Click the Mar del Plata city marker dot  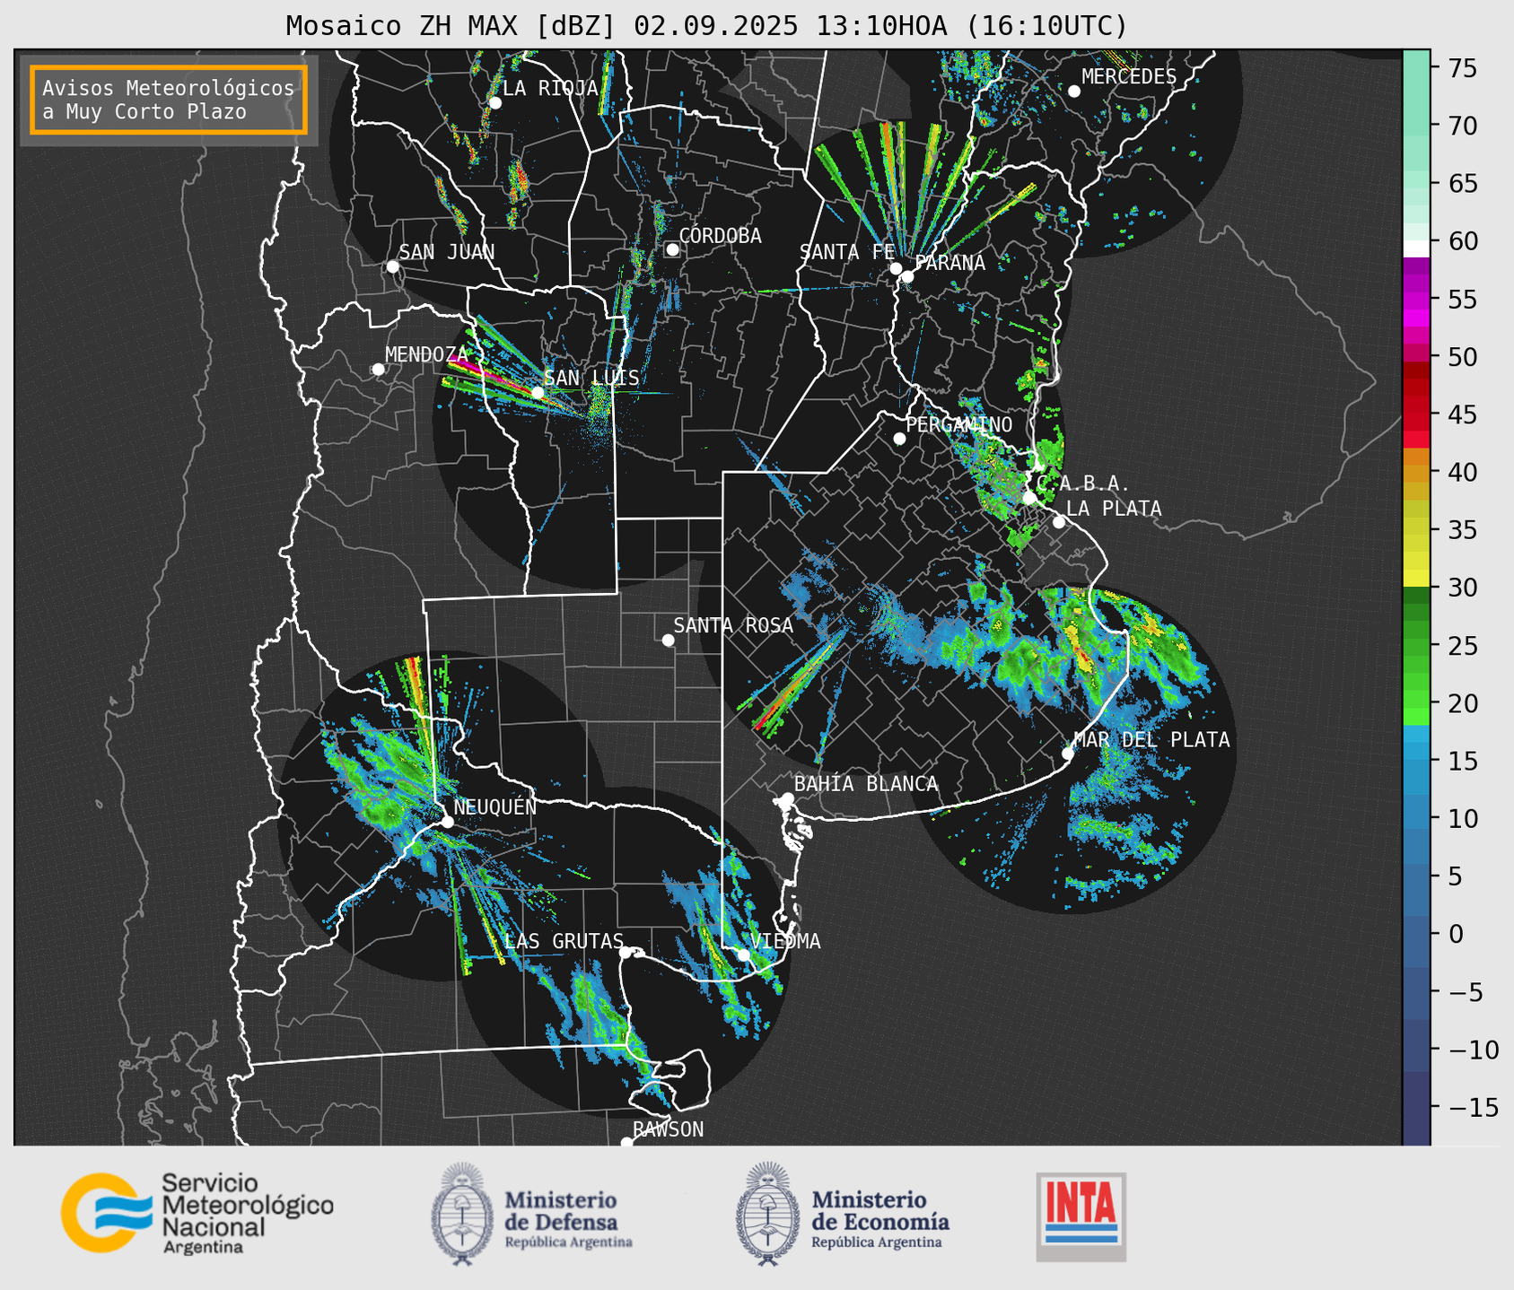pyautogui.click(x=1068, y=754)
